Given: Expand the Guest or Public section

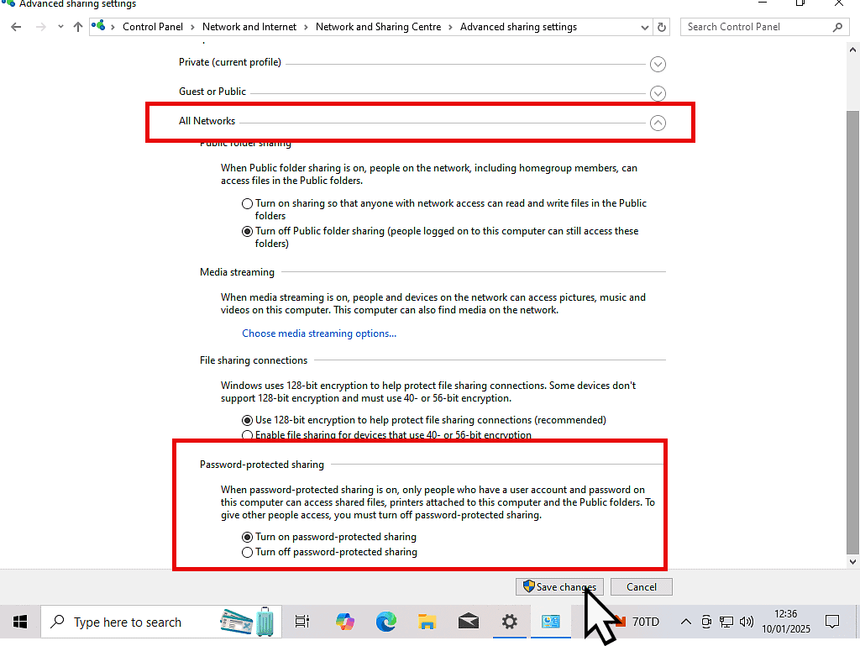Looking at the screenshot, I should pos(658,93).
